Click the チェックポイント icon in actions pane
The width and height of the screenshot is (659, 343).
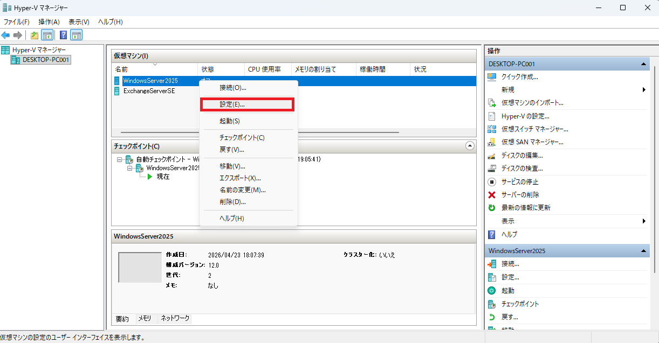[x=491, y=304]
